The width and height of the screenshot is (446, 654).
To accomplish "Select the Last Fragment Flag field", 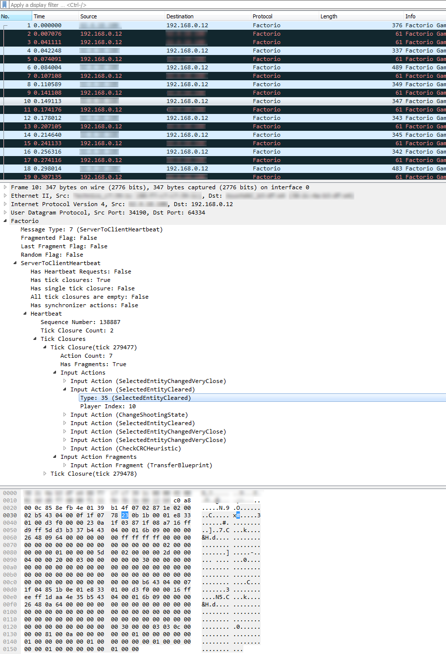I will click(x=64, y=246).
